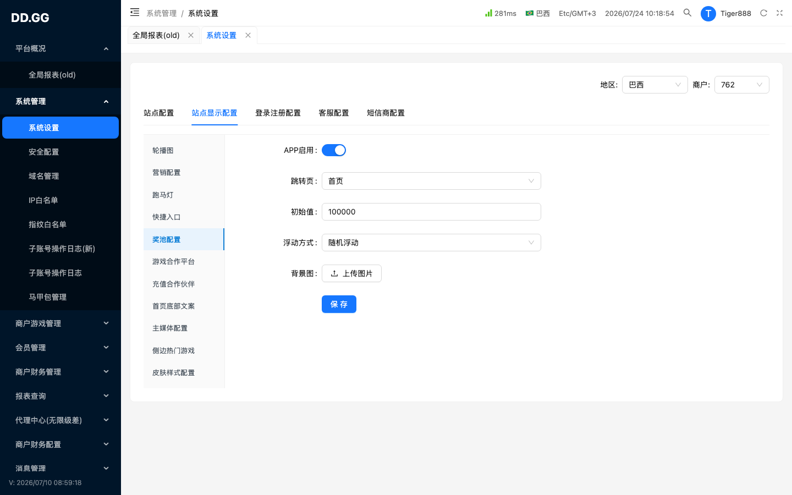This screenshot has width=792, height=495.
Task: Open the 地区 dropdown showing 巴西
Action: coord(655,85)
